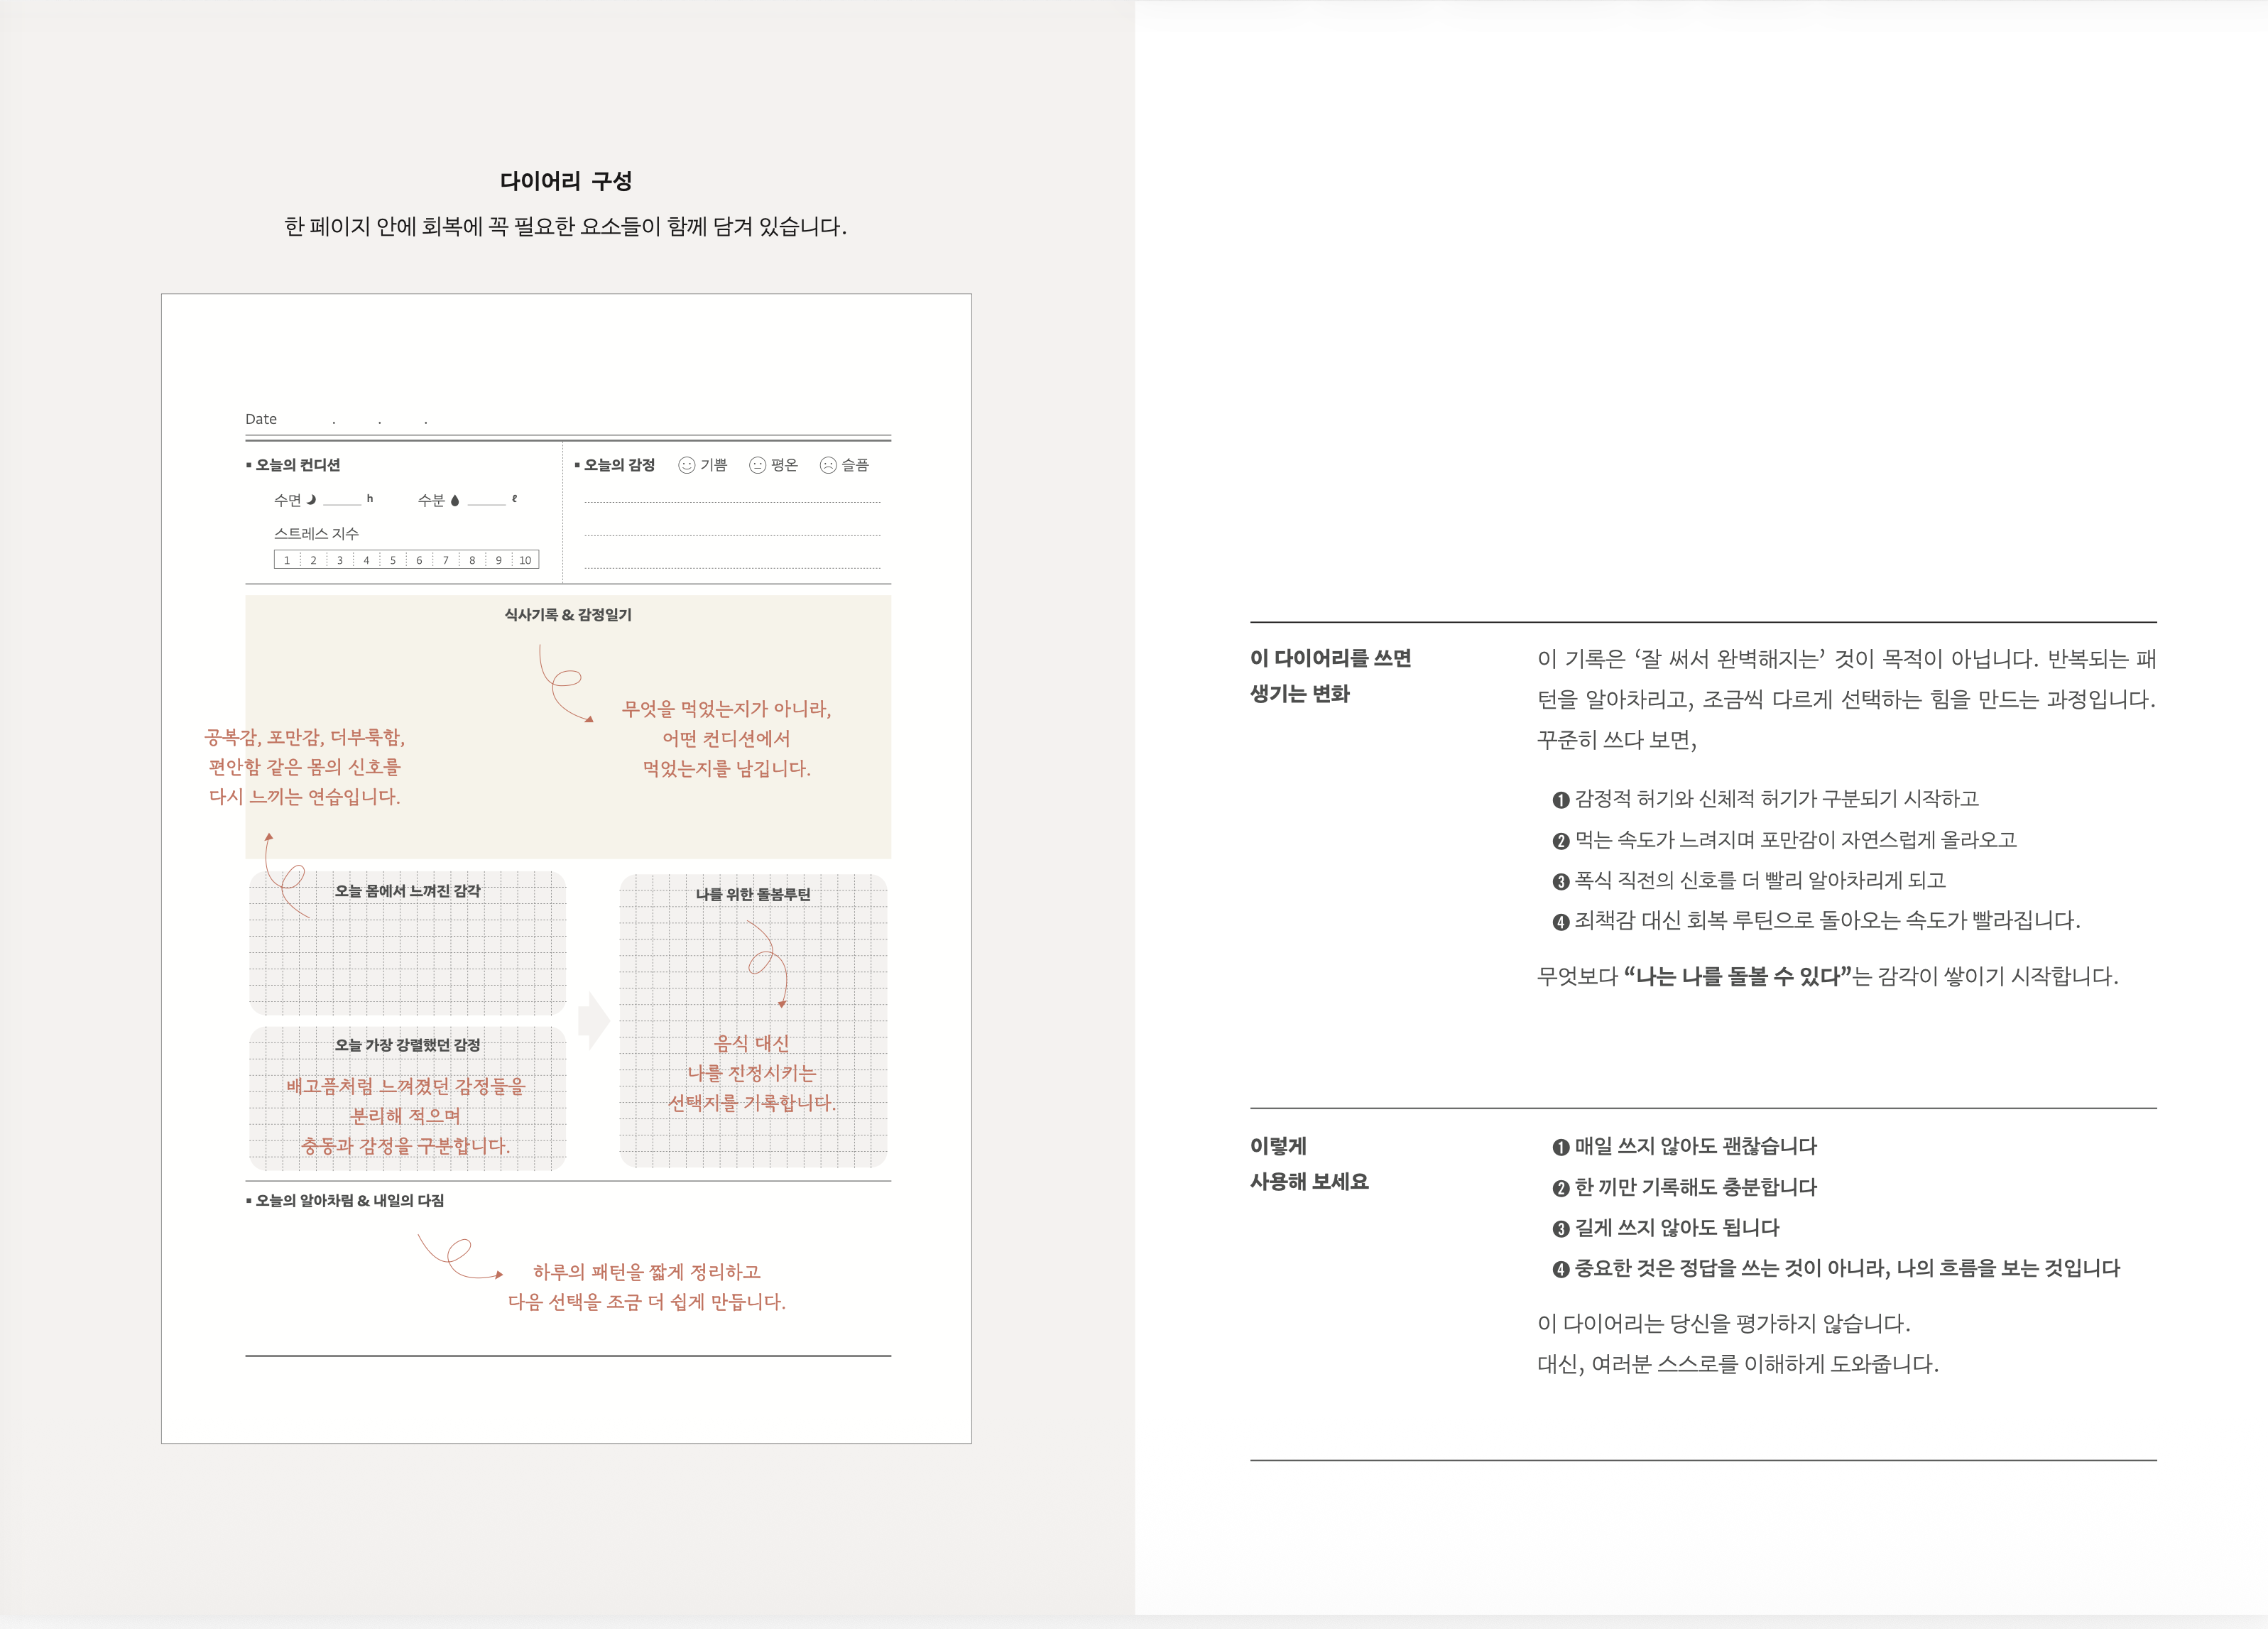Click red note 공복감, 포만감, 더부룩함
Screen dimensions: 2268x1629
pyautogui.click(x=304, y=767)
